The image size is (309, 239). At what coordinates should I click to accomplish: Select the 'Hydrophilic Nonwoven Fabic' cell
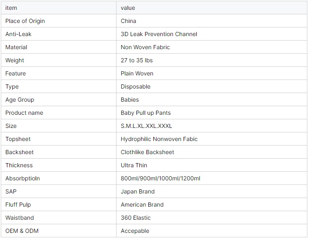pos(159,139)
